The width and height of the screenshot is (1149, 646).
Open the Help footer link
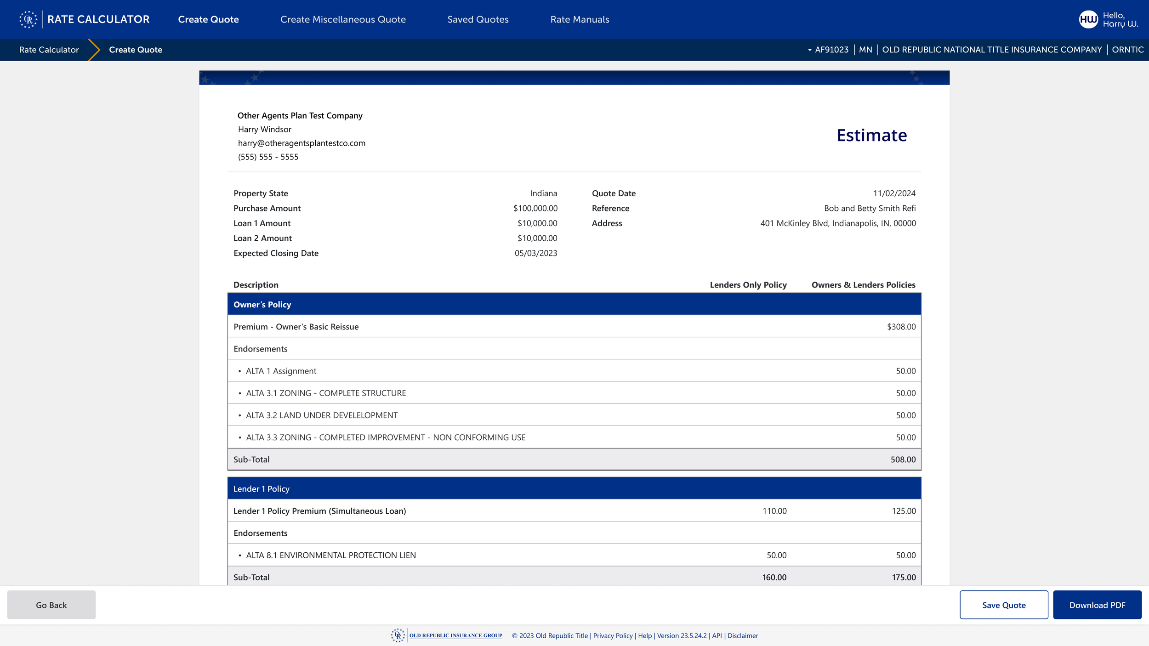pos(644,635)
